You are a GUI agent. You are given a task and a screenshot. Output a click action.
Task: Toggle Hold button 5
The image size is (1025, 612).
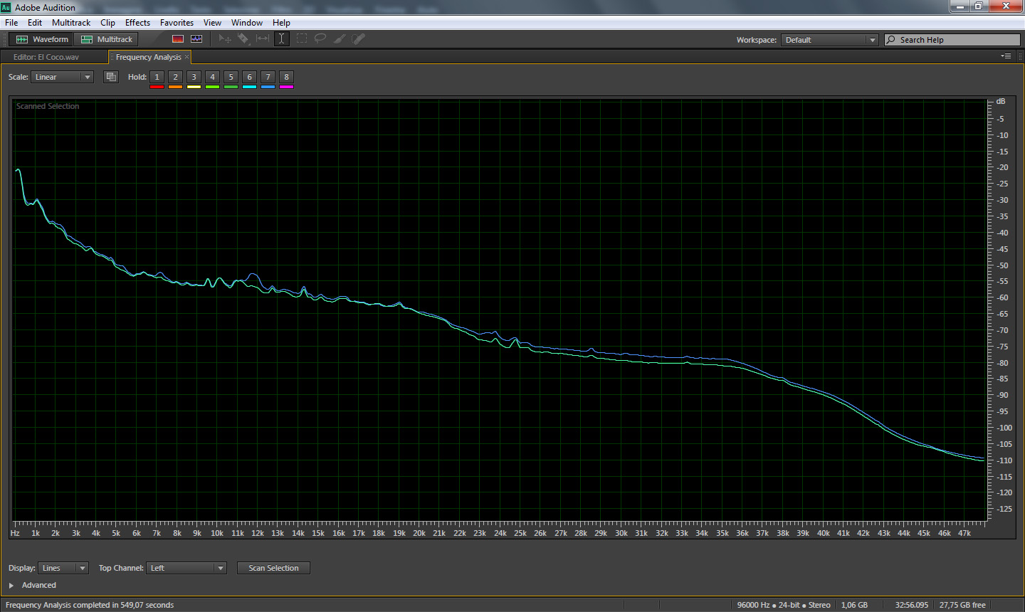tap(231, 77)
